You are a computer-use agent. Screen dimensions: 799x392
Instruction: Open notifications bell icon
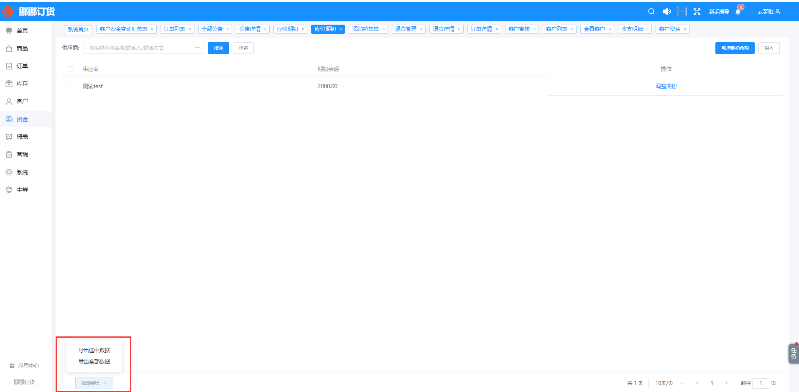point(738,12)
